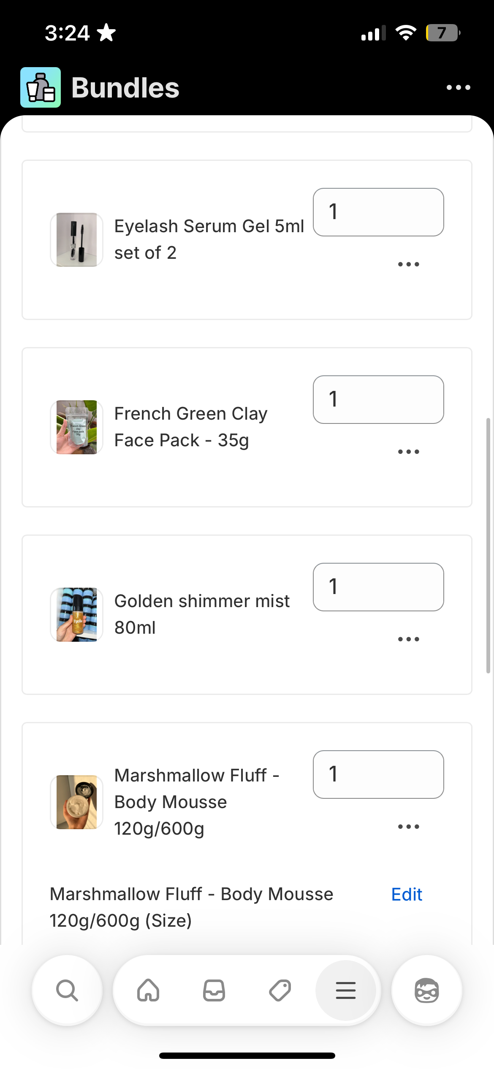
Task: Tap the Eyelash Serum Gel thumbnail
Action: pyautogui.click(x=77, y=240)
